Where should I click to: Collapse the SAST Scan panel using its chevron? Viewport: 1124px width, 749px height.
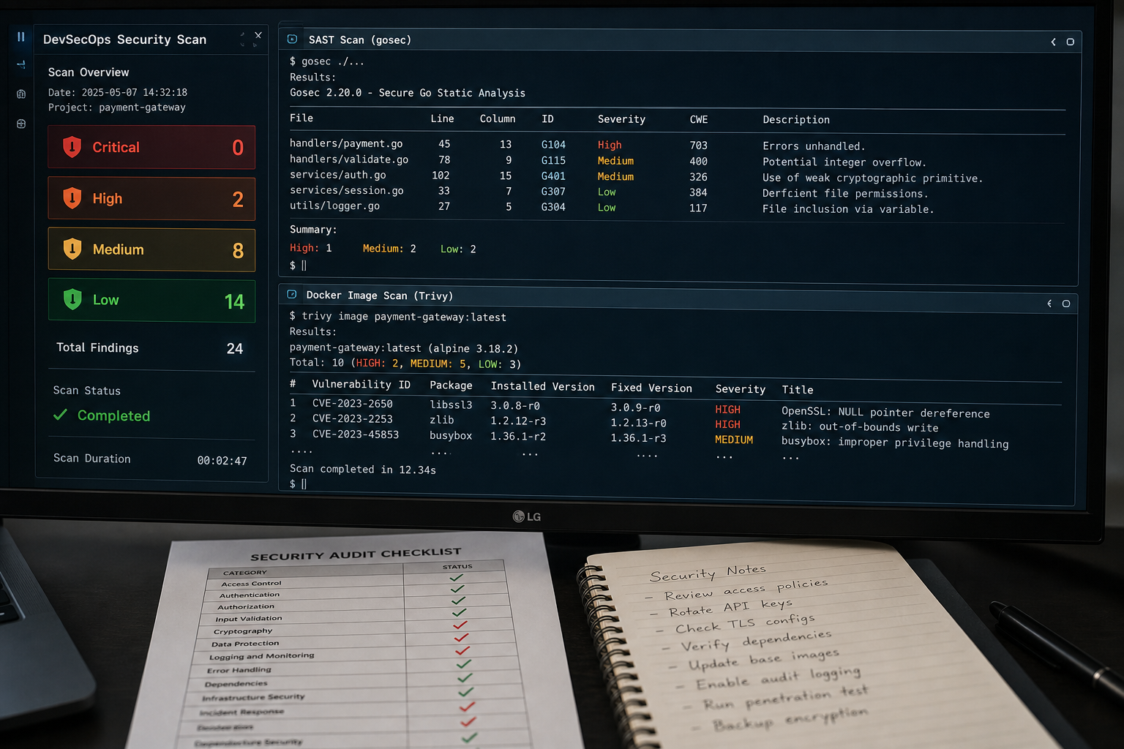coord(1053,42)
